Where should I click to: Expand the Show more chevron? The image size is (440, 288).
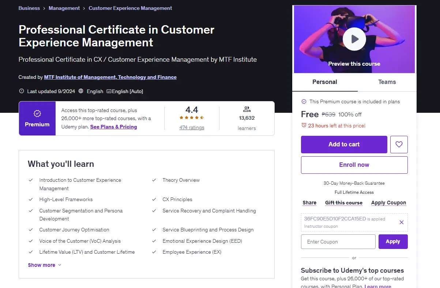click(x=60, y=265)
